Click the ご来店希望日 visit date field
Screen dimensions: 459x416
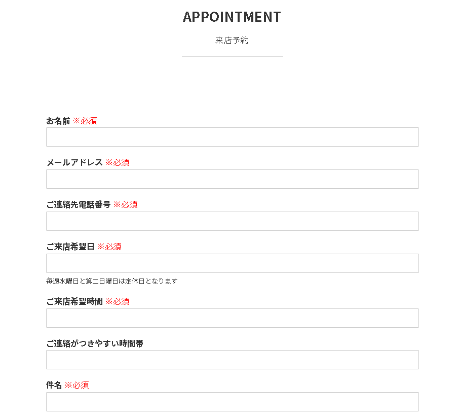click(x=233, y=263)
